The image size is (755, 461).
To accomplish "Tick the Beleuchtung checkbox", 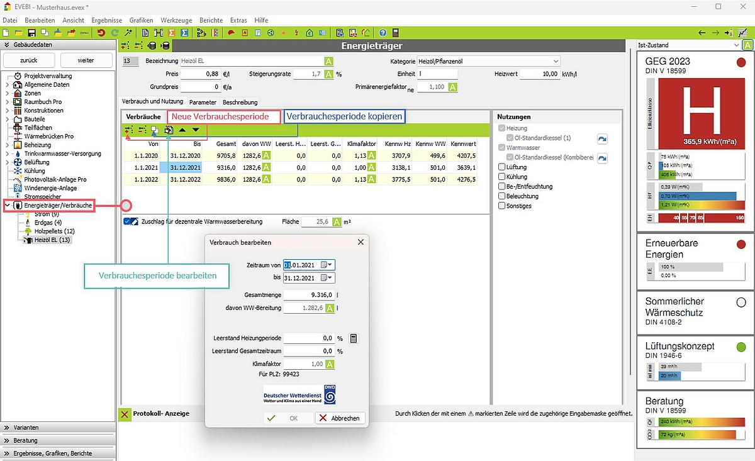I will click(501, 196).
